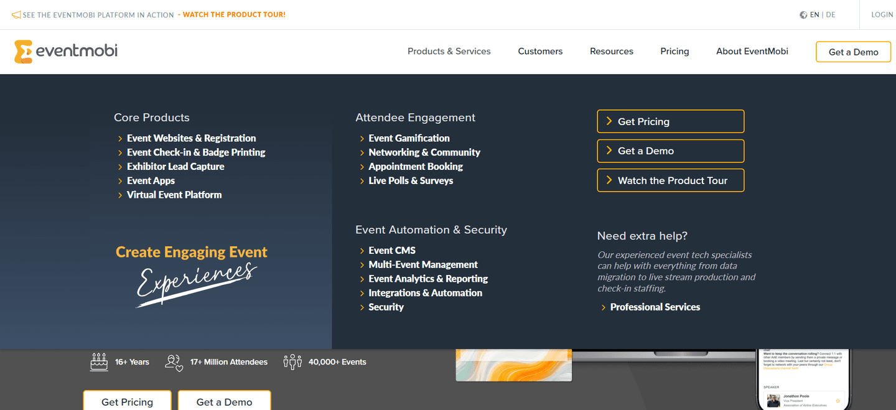This screenshot has width=896, height=410.
Task: Open Event Analytics & Reporting
Action: 428,279
